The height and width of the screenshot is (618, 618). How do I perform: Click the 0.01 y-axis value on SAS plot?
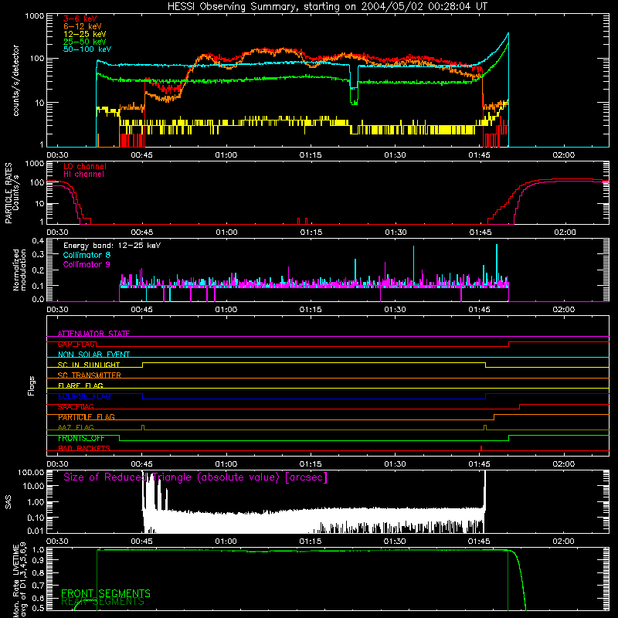point(36,531)
